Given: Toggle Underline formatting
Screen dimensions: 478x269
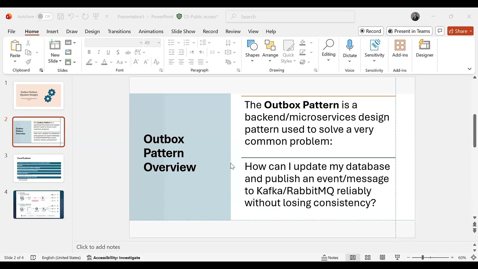Looking at the screenshot, I should coord(108,52).
